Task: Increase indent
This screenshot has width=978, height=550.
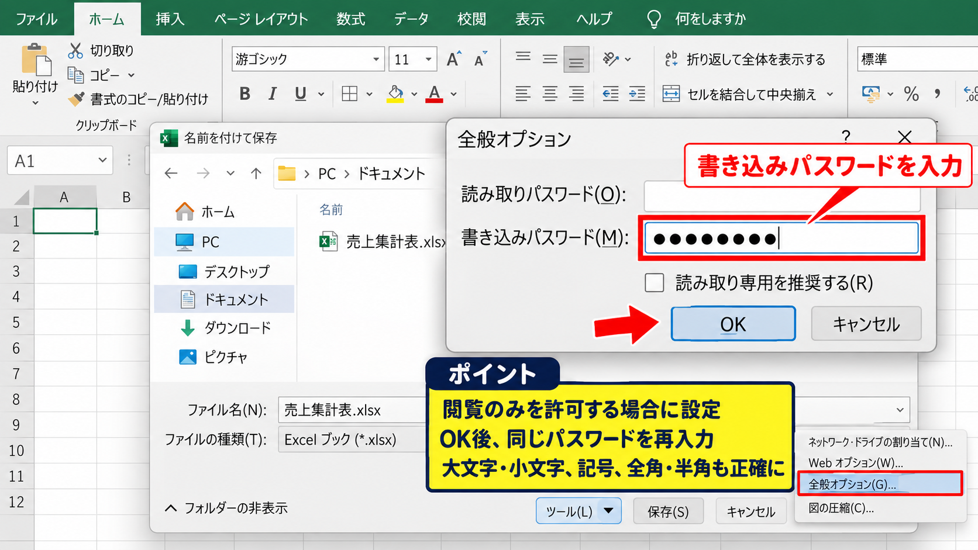Action: pyautogui.click(x=637, y=94)
